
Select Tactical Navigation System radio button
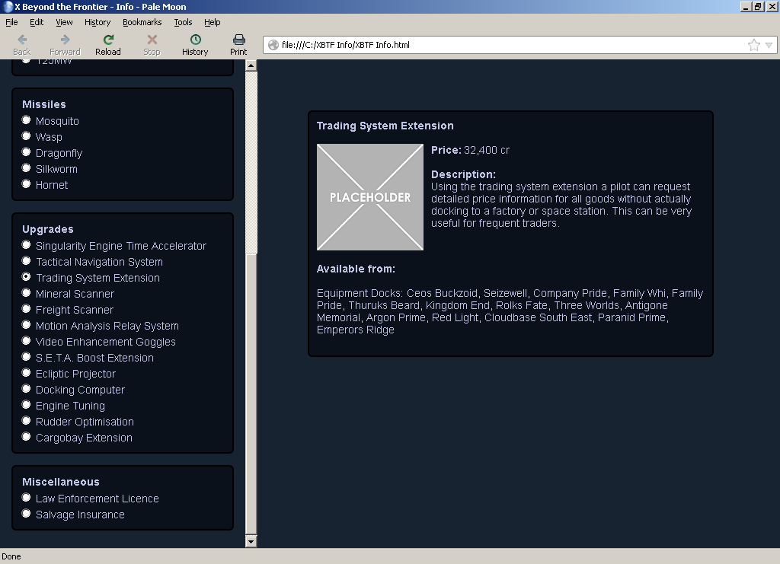pyautogui.click(x=27, y=260)
